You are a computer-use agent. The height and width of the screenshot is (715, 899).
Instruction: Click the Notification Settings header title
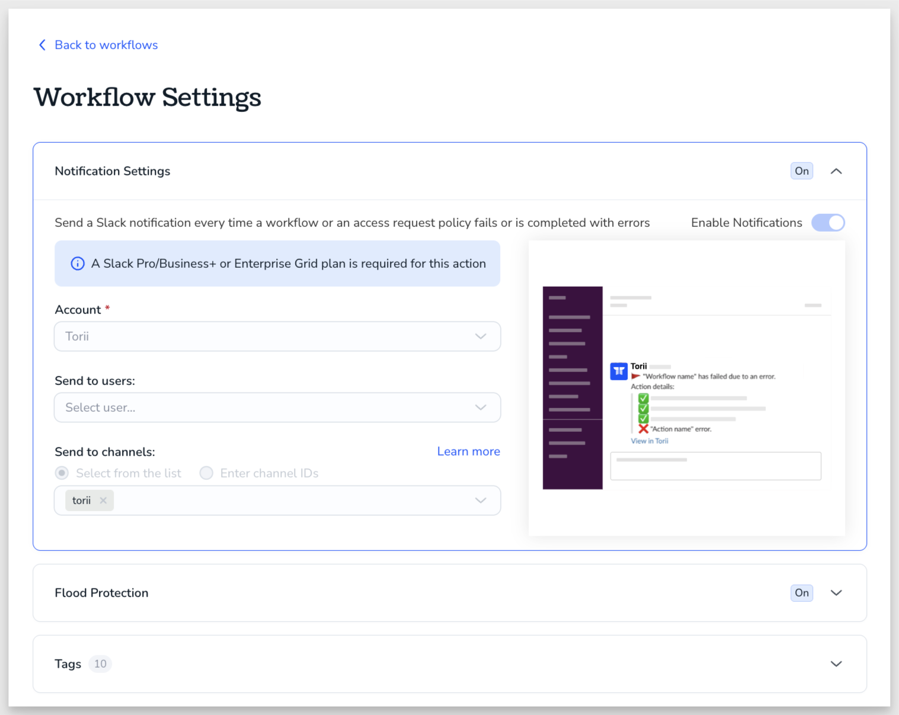(x=113, y=171)
